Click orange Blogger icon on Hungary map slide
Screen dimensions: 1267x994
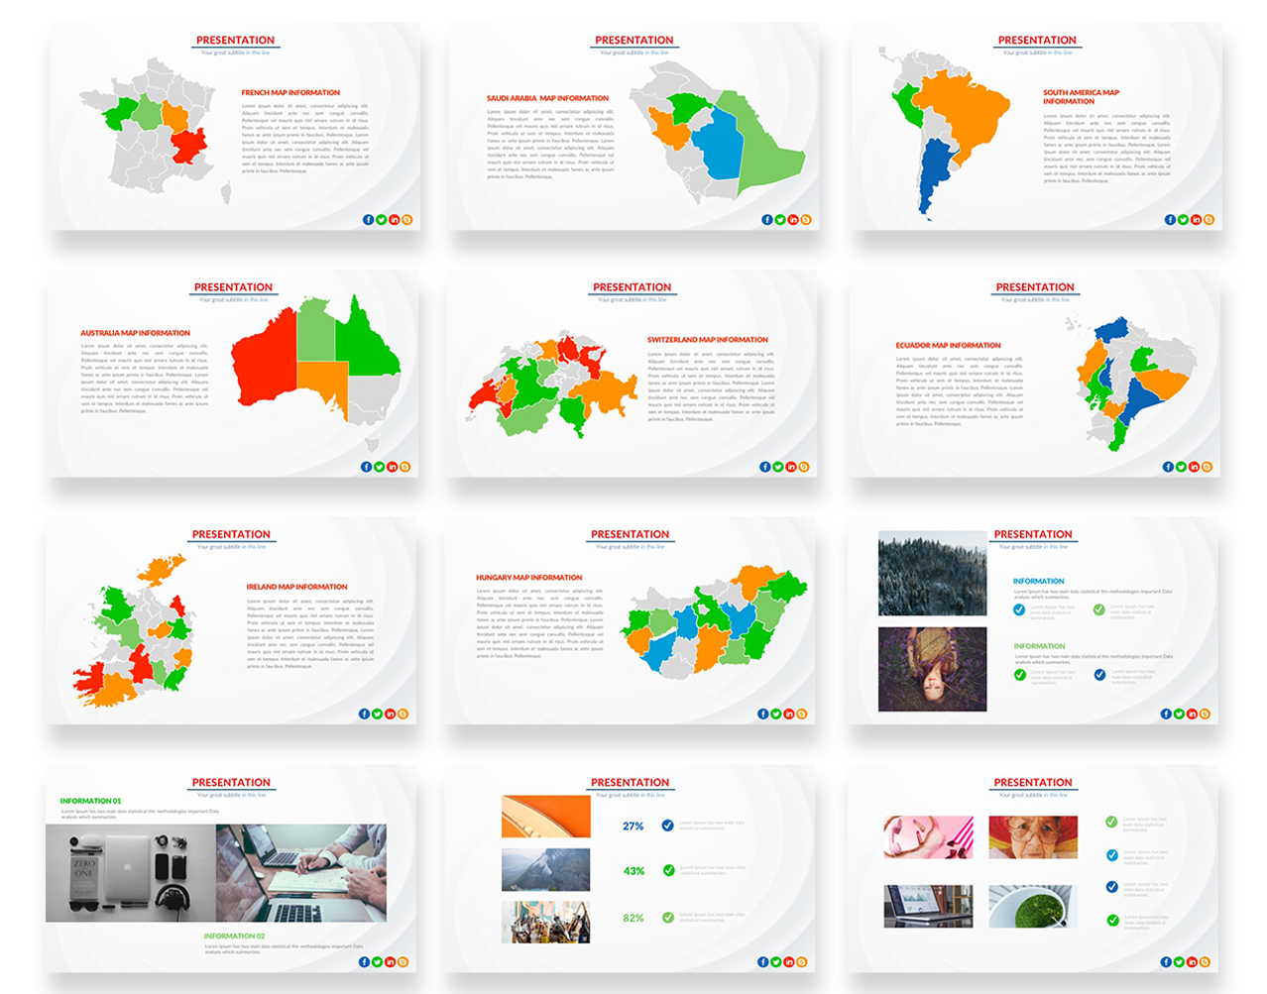tap(802, 714)
